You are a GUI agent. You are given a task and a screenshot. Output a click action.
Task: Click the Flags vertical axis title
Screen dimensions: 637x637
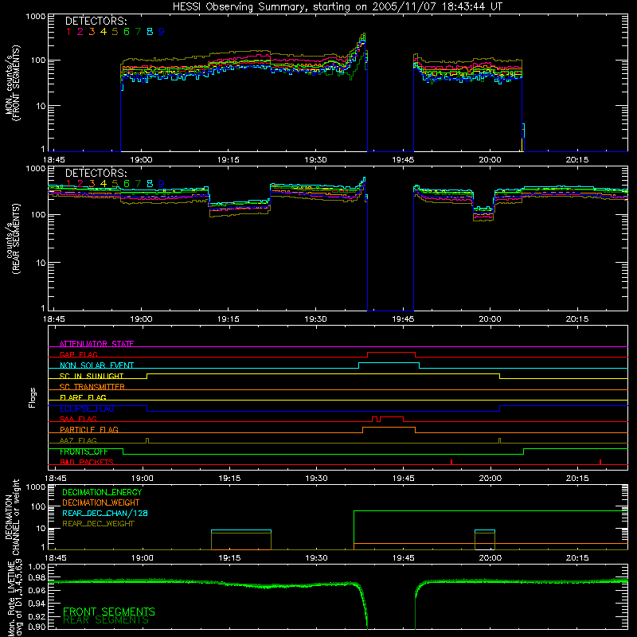coord(33,397)
